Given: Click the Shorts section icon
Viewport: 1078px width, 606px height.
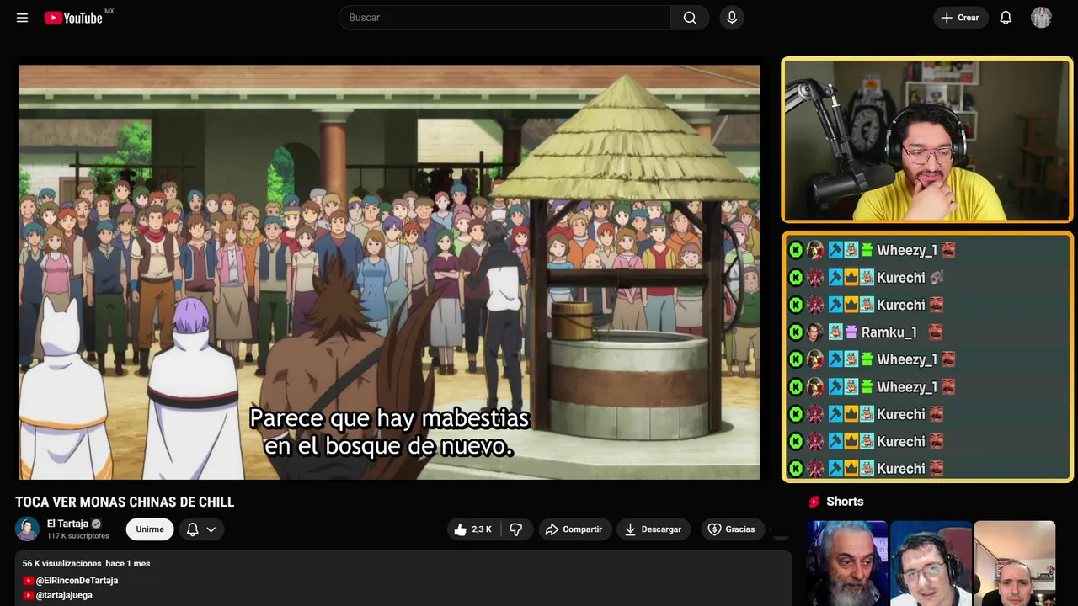Looking at the screenshot, I should pos(814,502).
